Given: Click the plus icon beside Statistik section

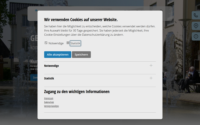Looking at the screenshot, I should point(151,78).
